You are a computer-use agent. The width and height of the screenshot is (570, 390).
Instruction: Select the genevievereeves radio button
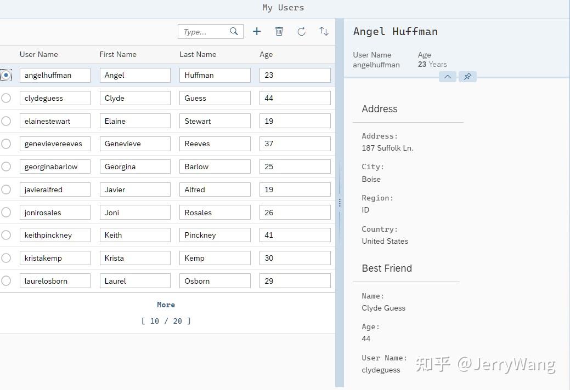pyautogui.click(x=6, y=144)
